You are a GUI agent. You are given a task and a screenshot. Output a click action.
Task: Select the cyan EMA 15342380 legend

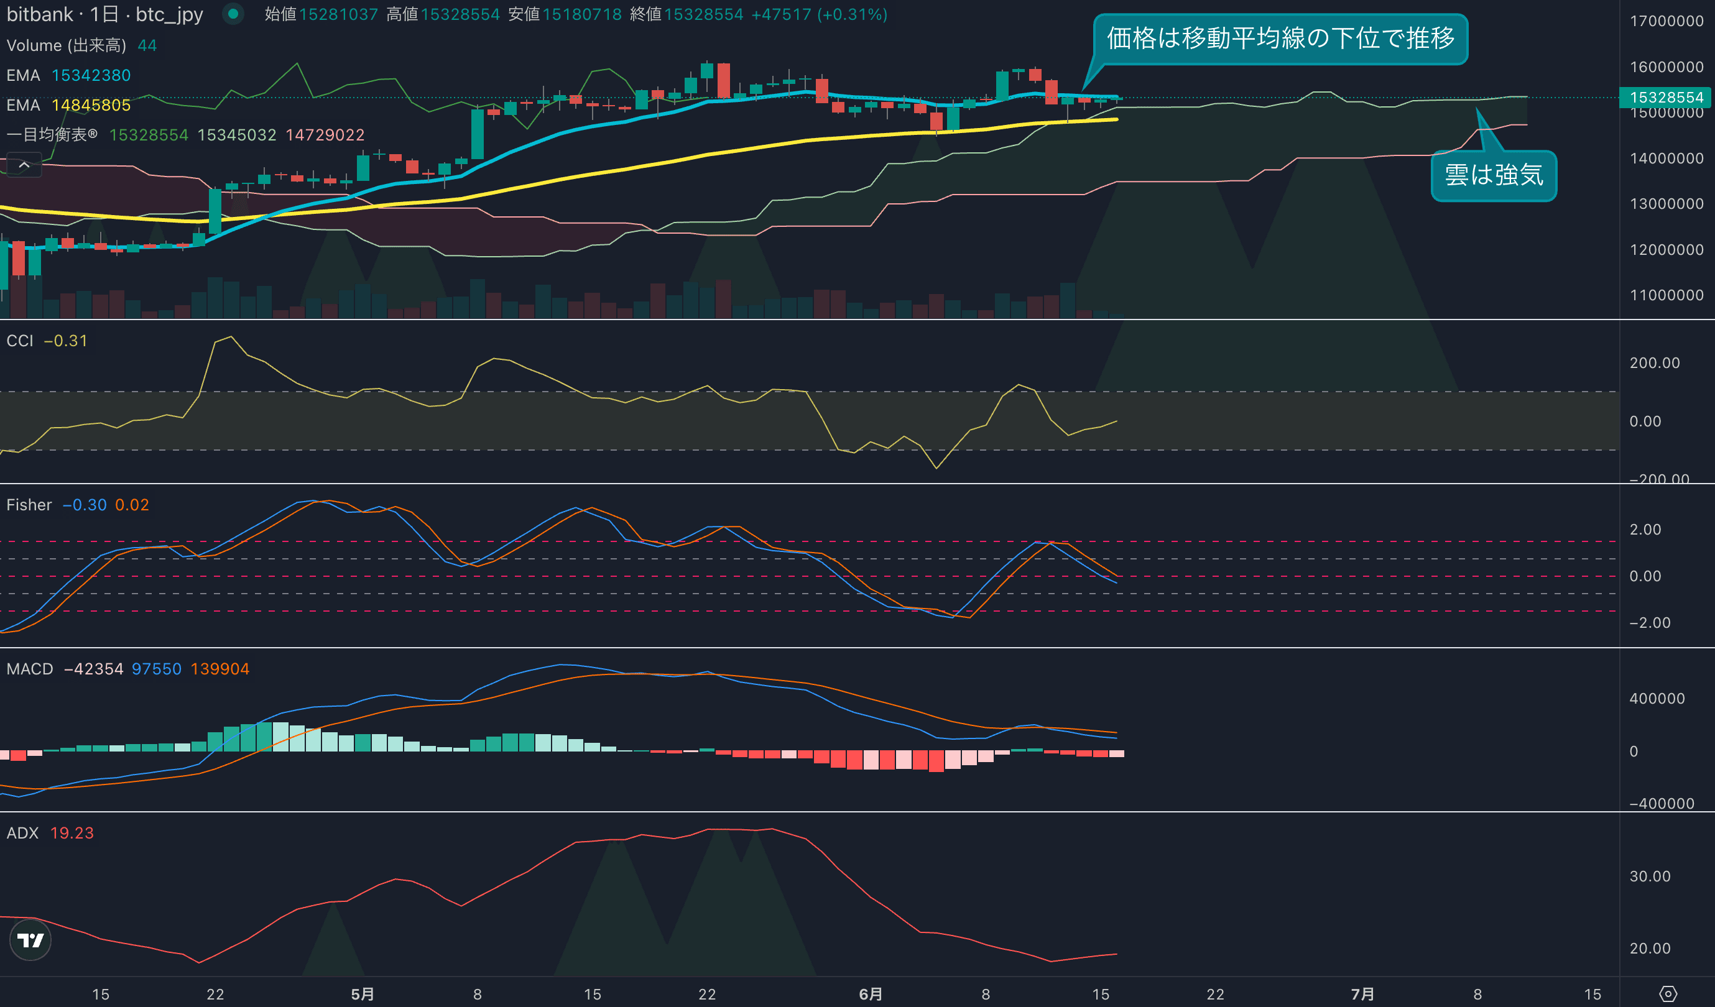coord(68,76)
